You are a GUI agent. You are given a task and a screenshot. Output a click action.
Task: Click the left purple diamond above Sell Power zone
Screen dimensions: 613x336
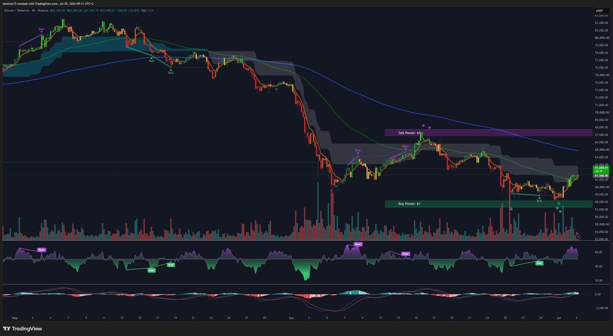(x=423, y=125)
